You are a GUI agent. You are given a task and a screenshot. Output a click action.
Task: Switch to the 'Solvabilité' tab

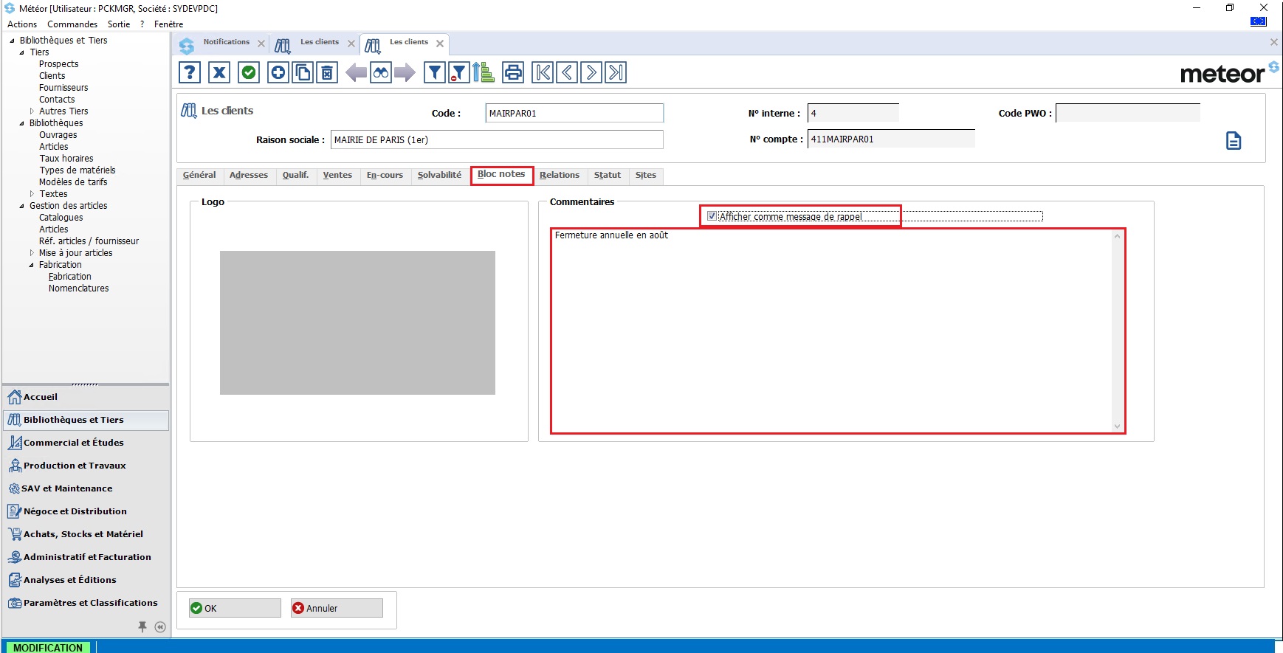tap(439, 175)
